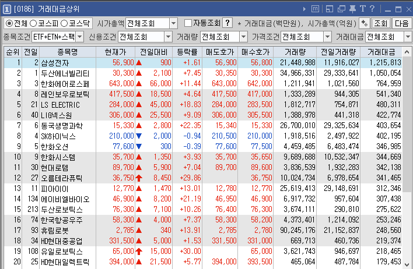Screen dimensions: 413x269
Task: Sort by the 종목명 column header
Action: (x=68, y=52)
